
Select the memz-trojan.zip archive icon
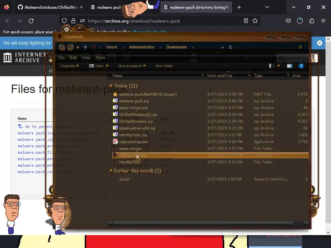click(115, 108)
